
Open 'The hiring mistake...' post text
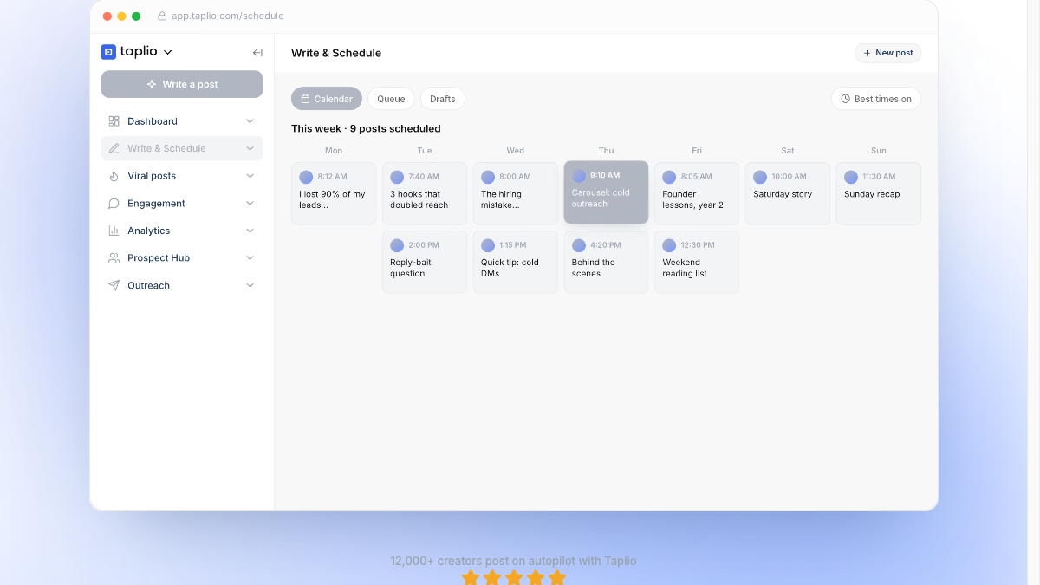[x=501, y=200]
